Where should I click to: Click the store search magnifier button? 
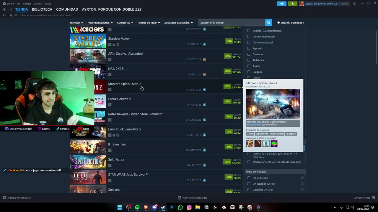coord(268,22)
